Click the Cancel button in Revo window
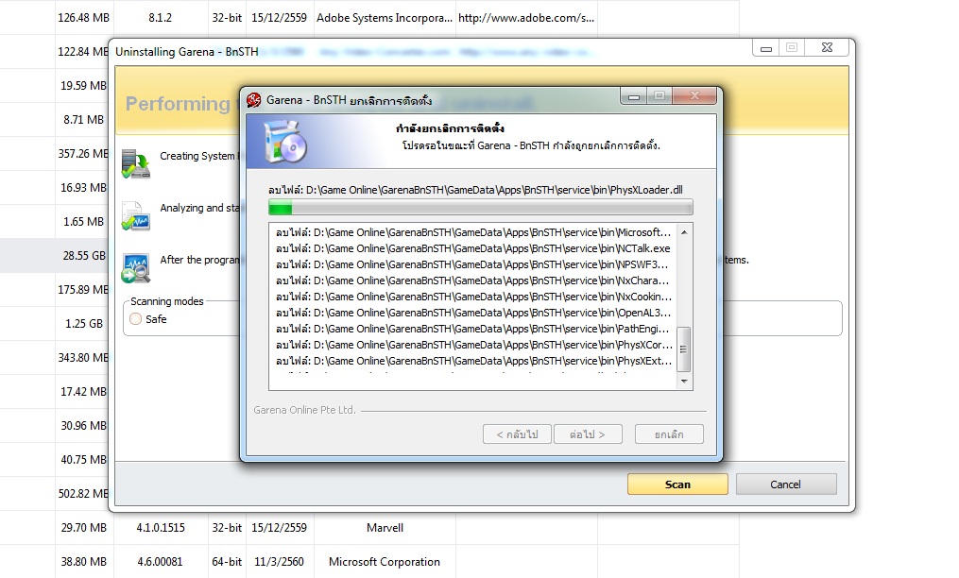959x578 pixels. pyautogui.click(x=786, y=484)
